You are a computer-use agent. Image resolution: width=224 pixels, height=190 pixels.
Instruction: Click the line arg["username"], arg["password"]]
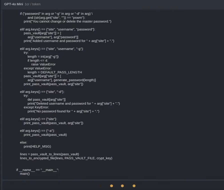click(x=53, y=37)
